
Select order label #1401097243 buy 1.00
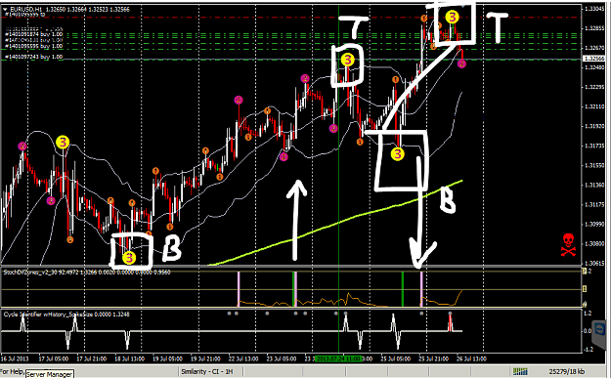click(x=33, y=57)
